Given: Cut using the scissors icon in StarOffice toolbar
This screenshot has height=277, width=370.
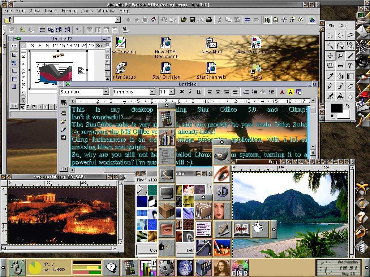Looking at the screenshot, I should pos(220,20).
